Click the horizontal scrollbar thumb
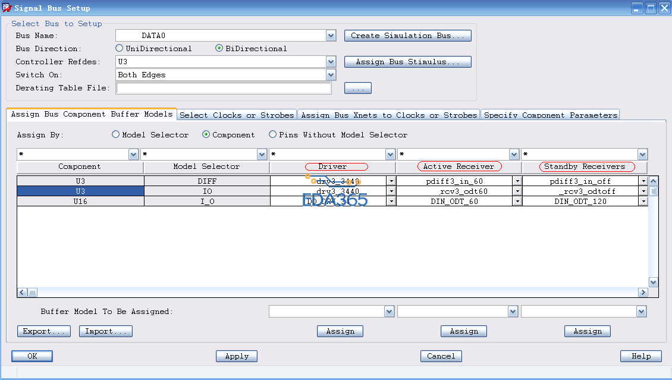Viewport: 672px width, 380px height. [33, 292]
